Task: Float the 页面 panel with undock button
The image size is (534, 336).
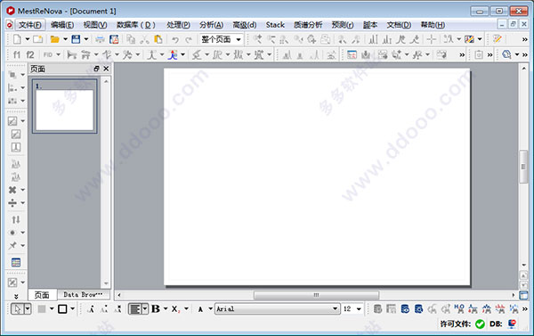Action: [x=96, y=69]
